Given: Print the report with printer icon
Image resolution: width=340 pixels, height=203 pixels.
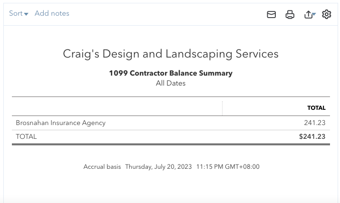Looking at the screenshot, I should tap(290, 15).
